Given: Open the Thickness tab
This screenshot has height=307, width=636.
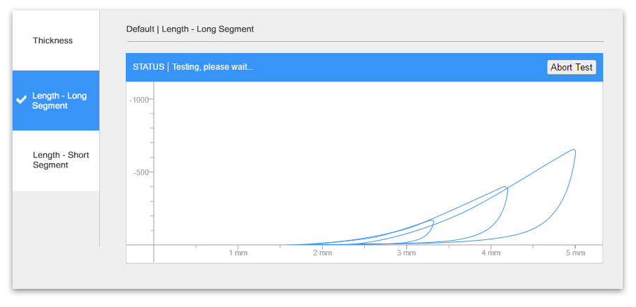Looking at the screenshot, I should click(52, 40).
